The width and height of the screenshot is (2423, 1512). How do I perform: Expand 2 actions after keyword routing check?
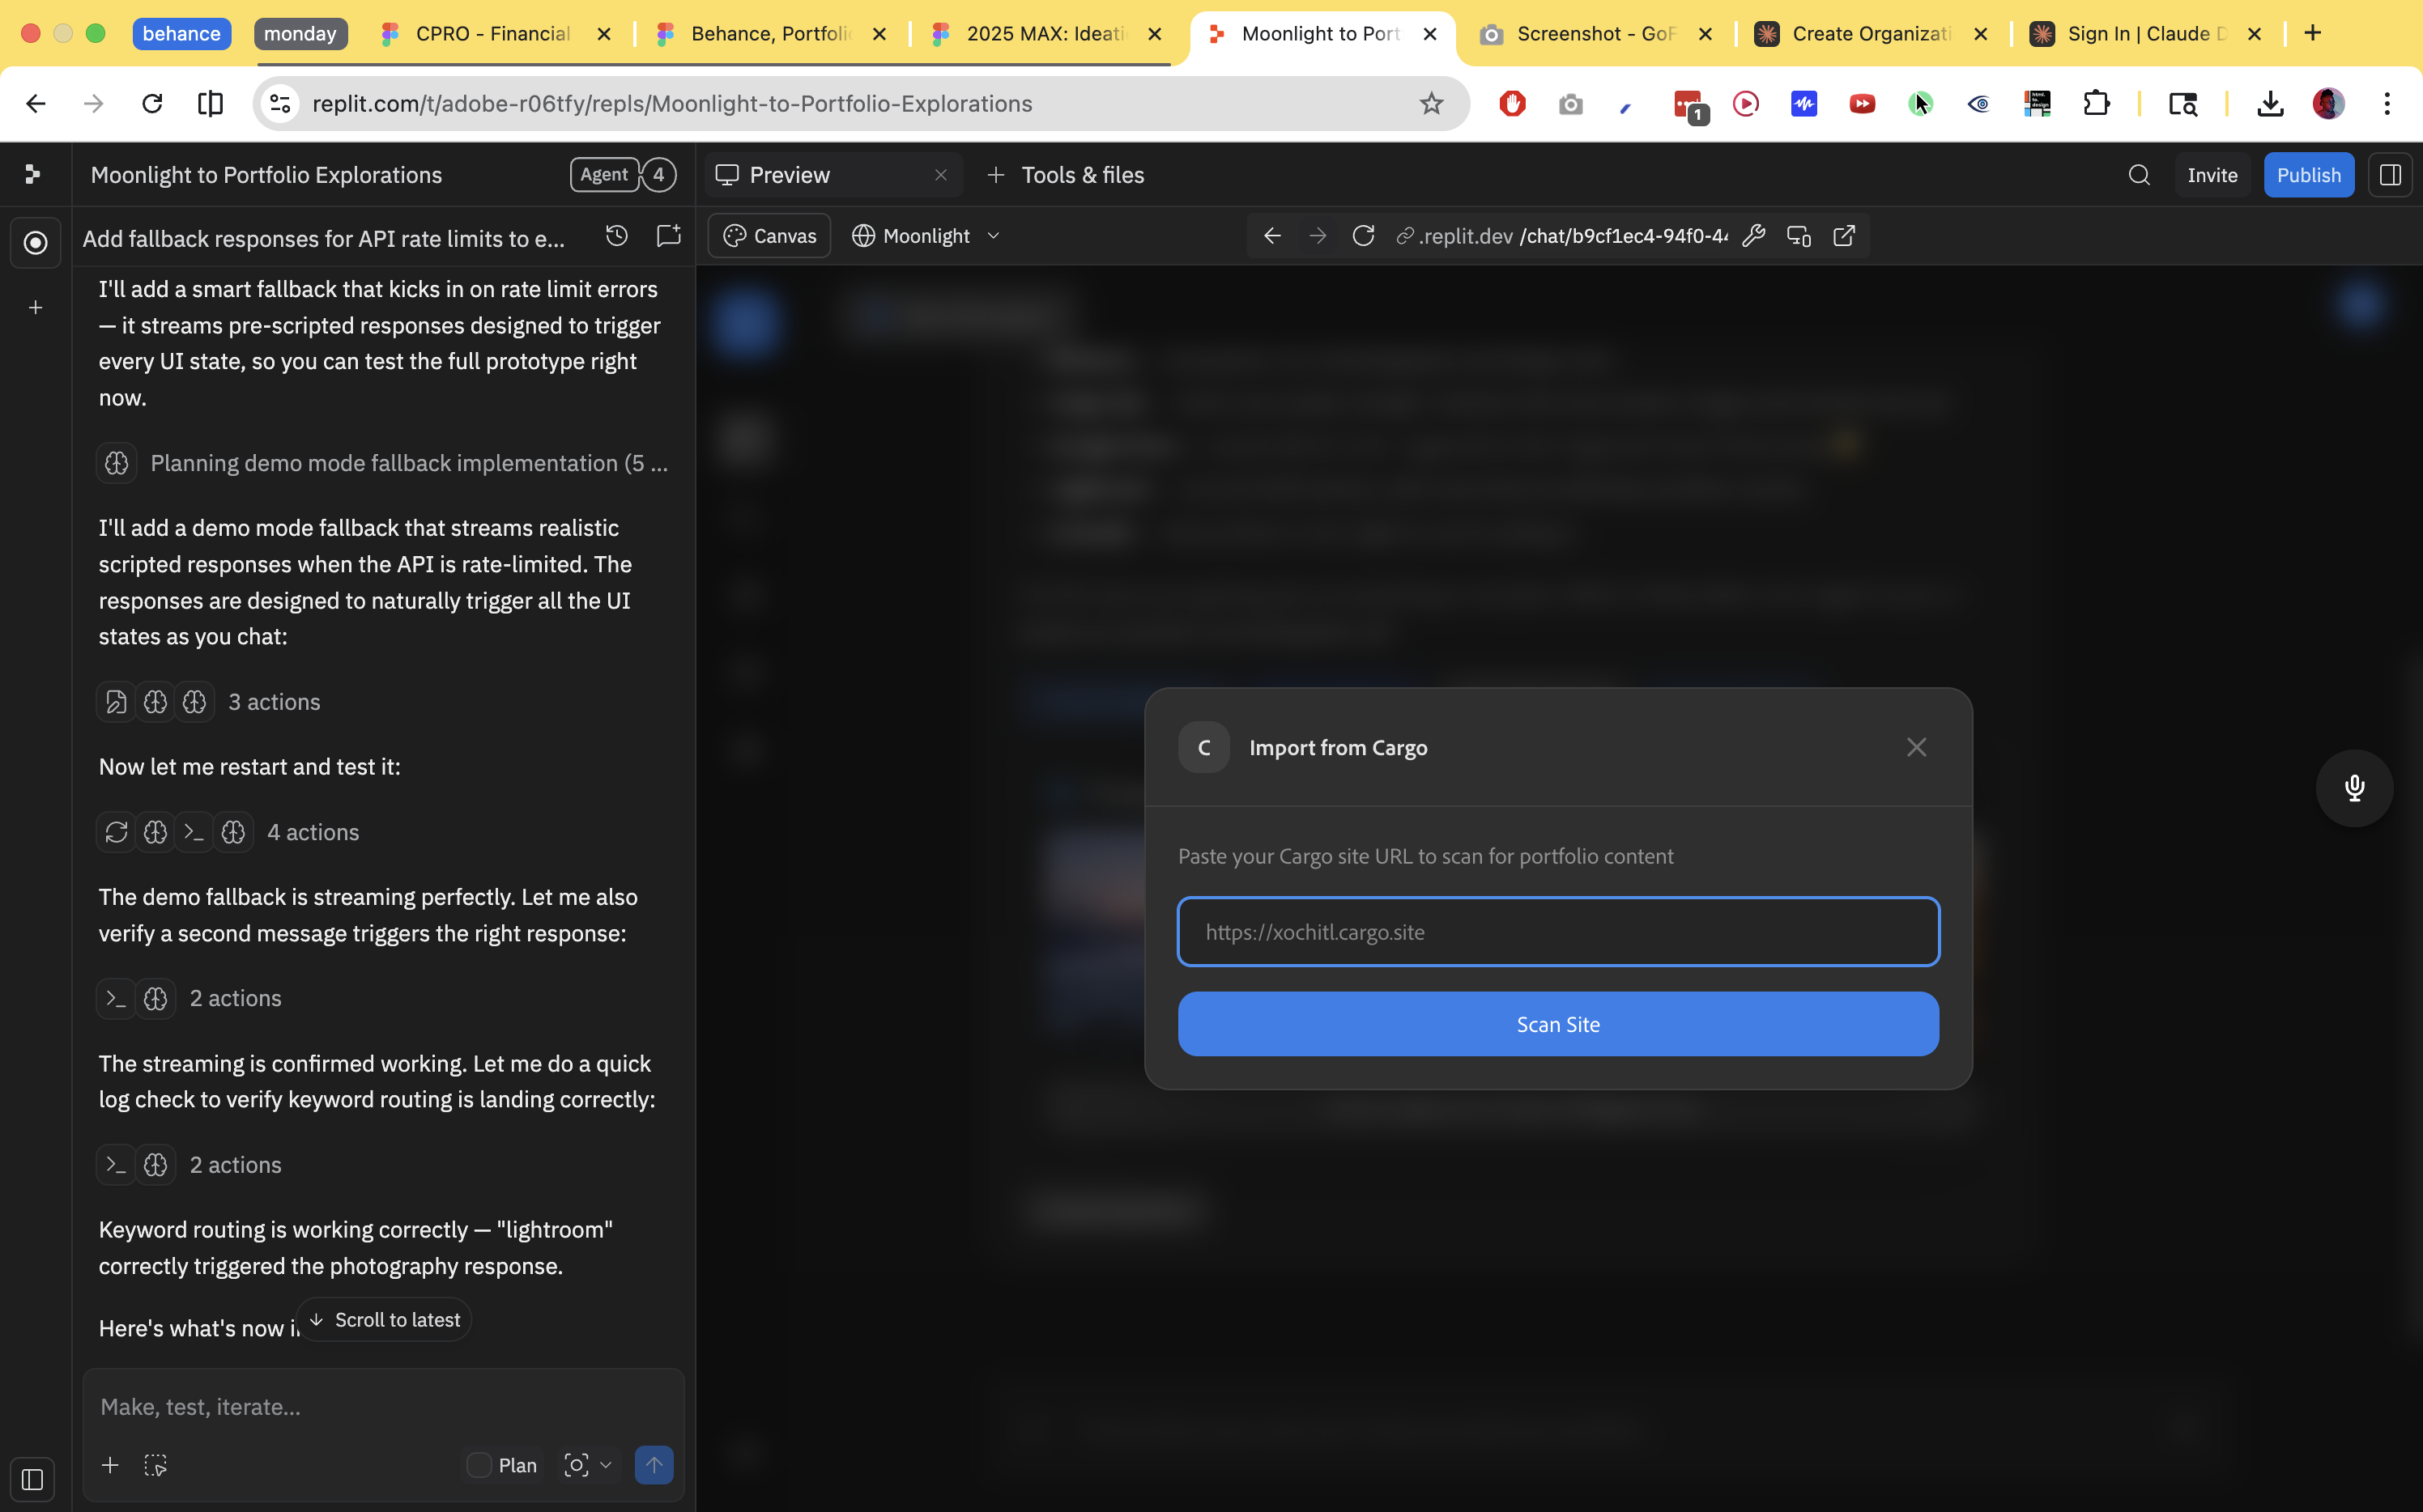190,1165
